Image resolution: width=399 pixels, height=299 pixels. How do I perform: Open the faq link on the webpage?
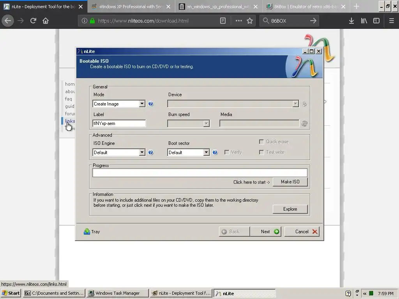68,98
